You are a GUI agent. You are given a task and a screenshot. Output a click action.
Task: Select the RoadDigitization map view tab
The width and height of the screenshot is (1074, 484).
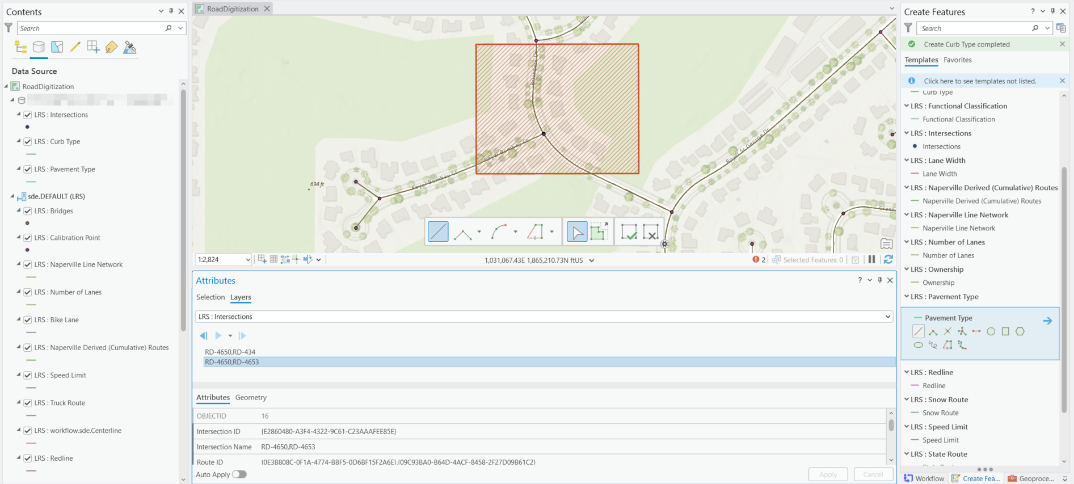click(x=232, y=9)
